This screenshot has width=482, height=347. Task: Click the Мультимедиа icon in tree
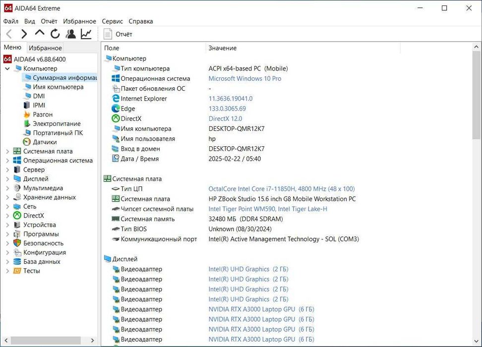click(17, 188)
